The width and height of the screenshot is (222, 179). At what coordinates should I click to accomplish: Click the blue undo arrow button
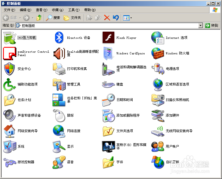[116, 18]
